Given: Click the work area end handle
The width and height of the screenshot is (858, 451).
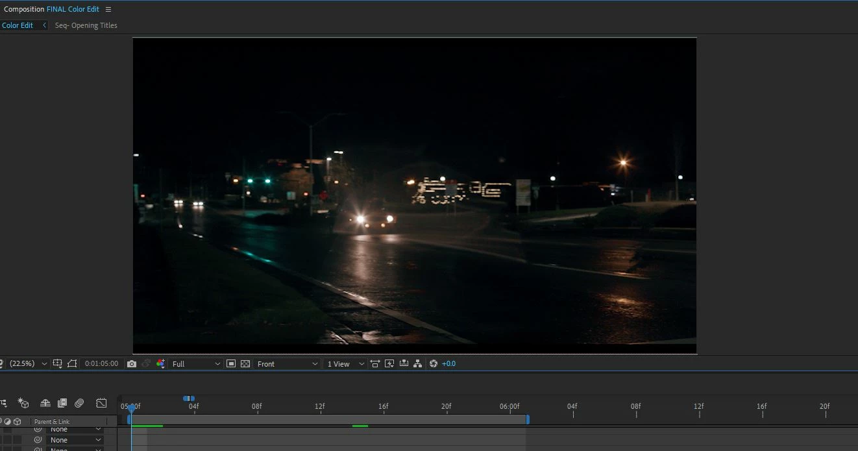Looking at the screenshot, I should pos(528,420).
